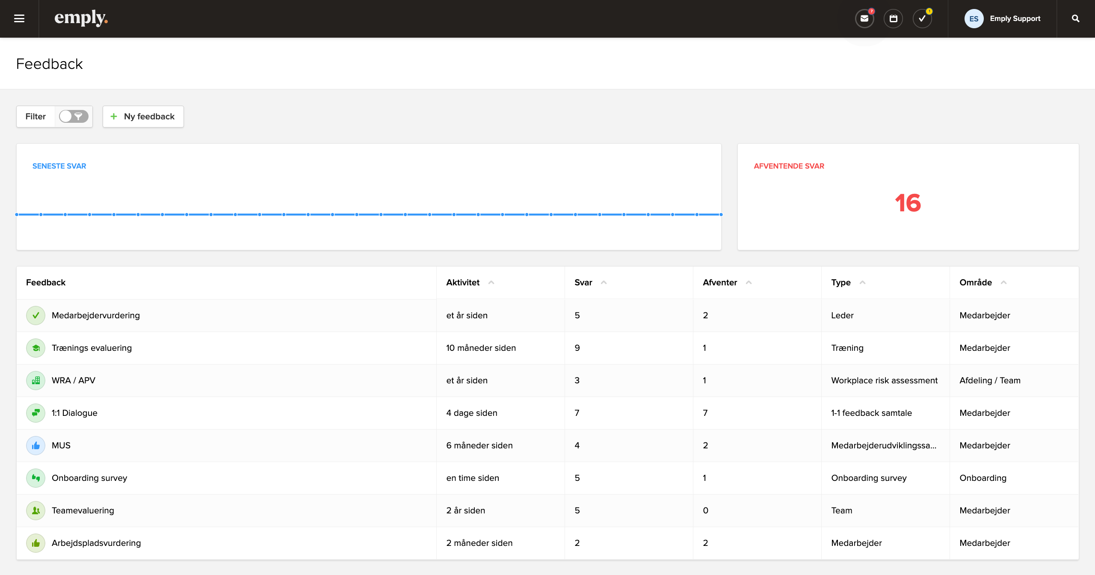Open the 1:1 Dialogue feedback row

pos(74,413)
